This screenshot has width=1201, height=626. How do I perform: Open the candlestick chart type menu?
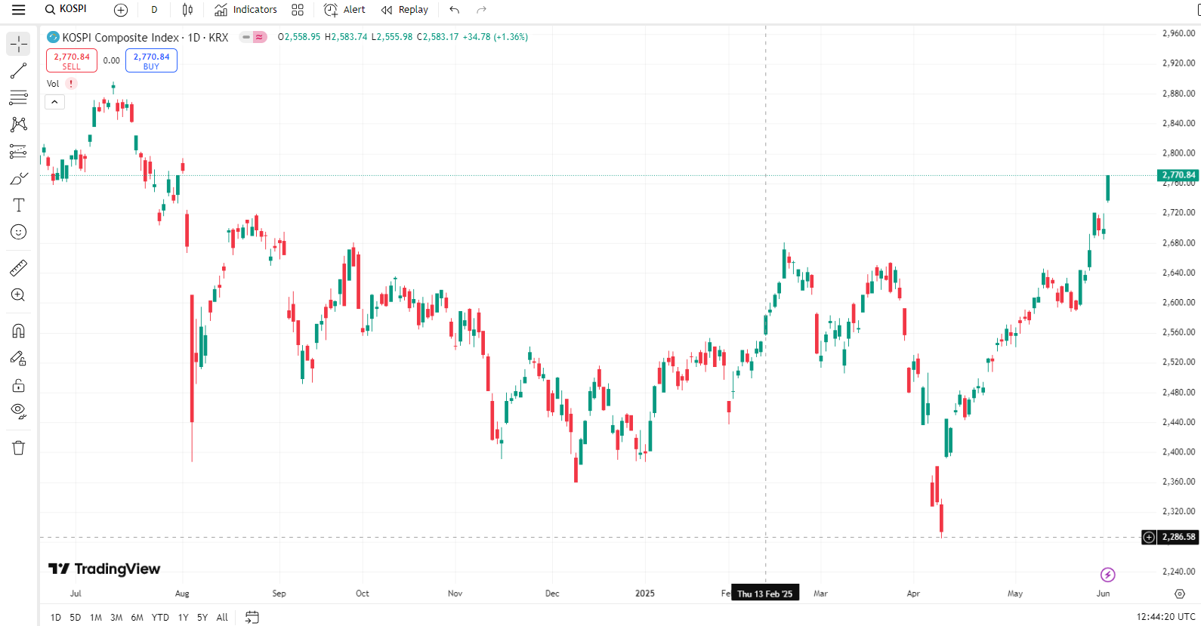click(187, 10)
